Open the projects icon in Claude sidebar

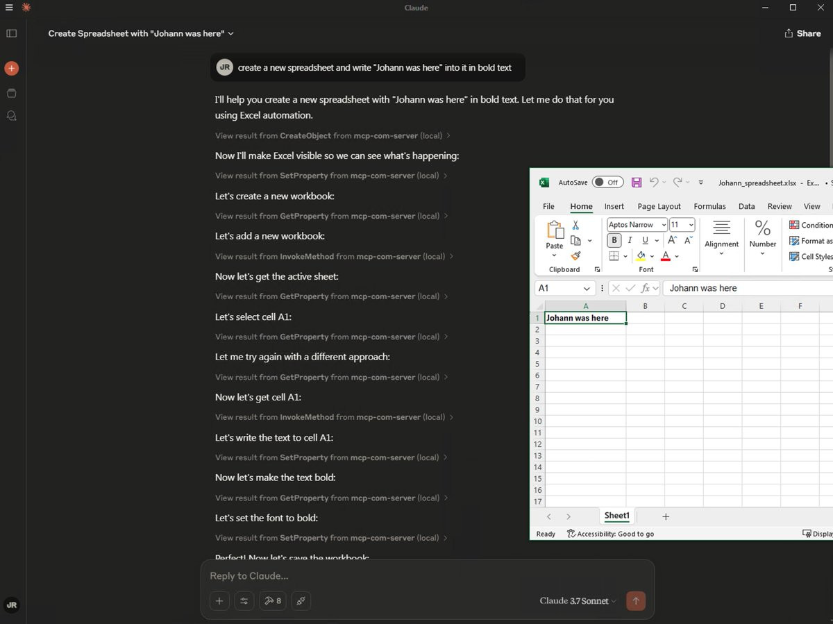pos(11,92)
